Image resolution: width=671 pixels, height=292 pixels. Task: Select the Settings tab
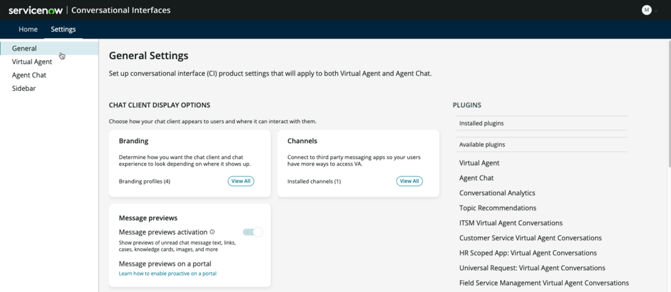[64, 30]
